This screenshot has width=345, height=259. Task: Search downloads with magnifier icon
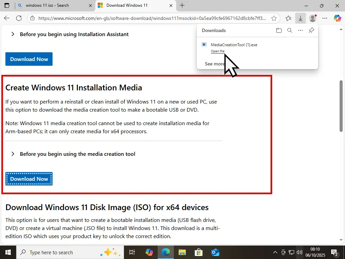tap(289, 30)
